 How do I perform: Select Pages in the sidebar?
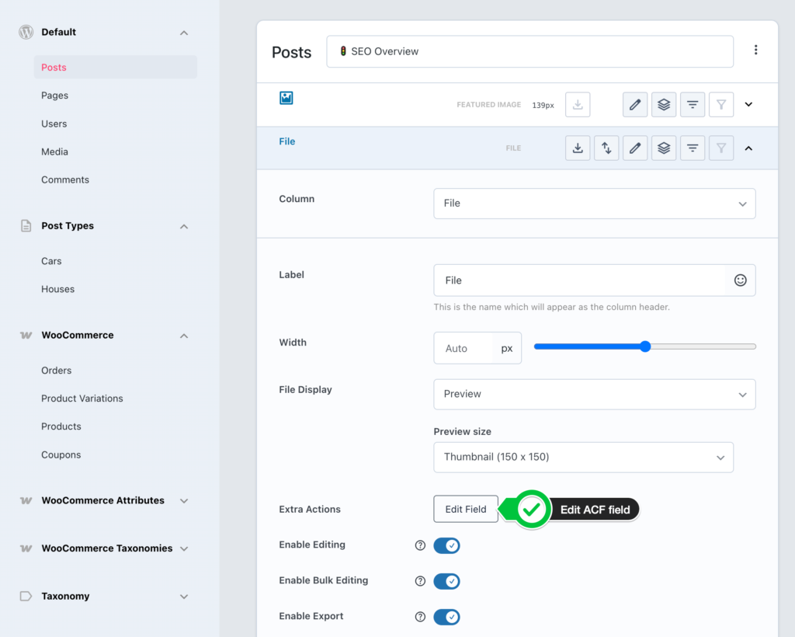(55, 96)
